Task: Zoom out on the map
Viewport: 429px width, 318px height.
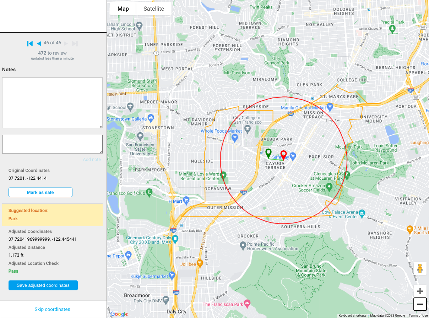Action: (420, 304)
